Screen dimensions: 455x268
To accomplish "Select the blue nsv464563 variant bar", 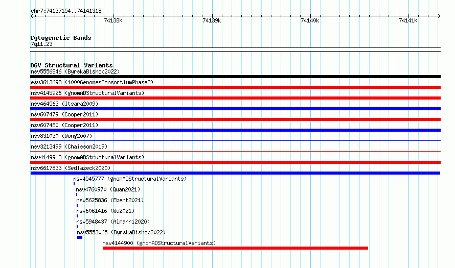I will 235,109.
